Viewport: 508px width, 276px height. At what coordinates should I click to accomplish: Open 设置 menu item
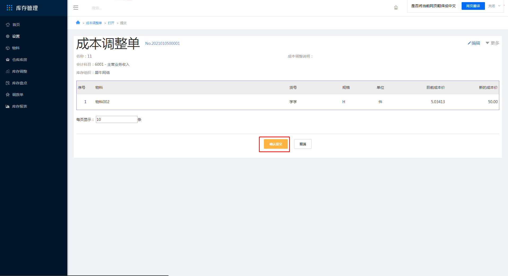[x=16, y=36]
